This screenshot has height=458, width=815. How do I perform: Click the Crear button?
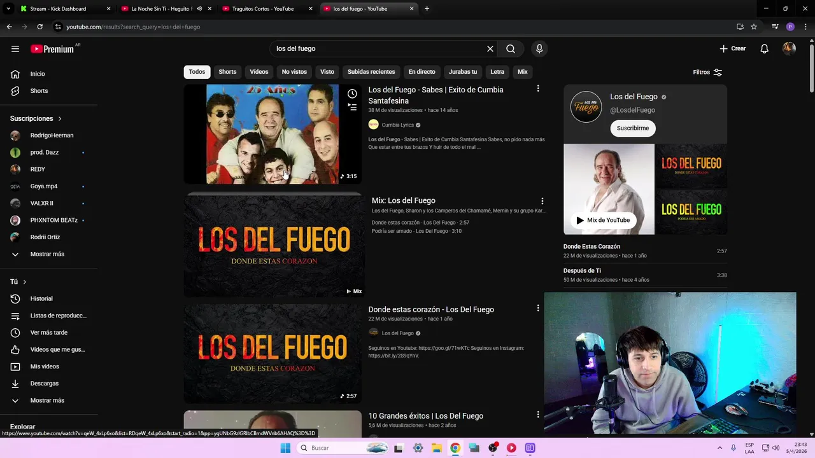(732, 48)
